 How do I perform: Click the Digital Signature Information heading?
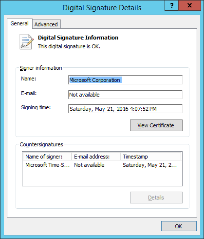pos(78,38)
